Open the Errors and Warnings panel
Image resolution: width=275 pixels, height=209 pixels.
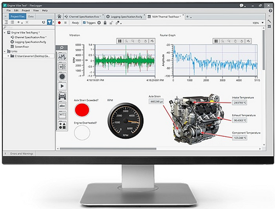point(21,154)
